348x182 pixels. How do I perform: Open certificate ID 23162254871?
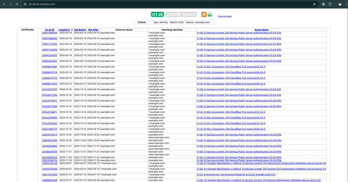[50, 112]
